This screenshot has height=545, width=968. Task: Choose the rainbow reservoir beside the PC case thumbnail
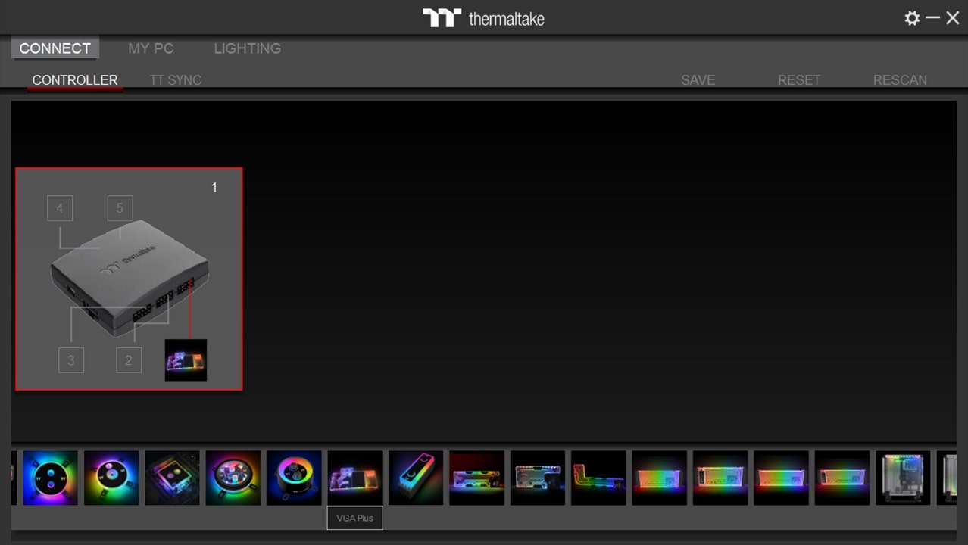842,478
